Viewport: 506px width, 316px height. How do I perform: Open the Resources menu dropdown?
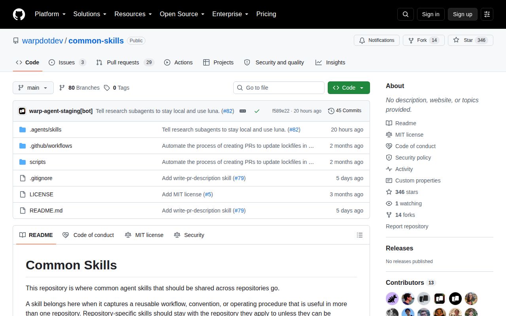[x=133, y=14]
